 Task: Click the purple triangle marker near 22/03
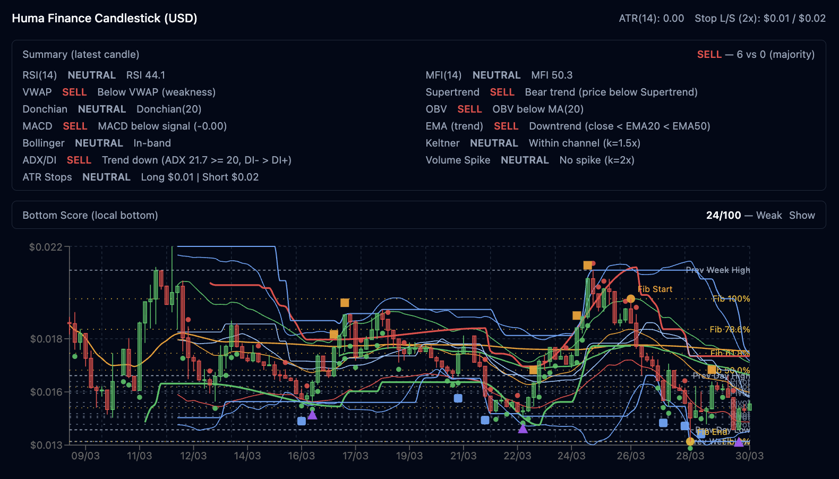tap(523, 429)
